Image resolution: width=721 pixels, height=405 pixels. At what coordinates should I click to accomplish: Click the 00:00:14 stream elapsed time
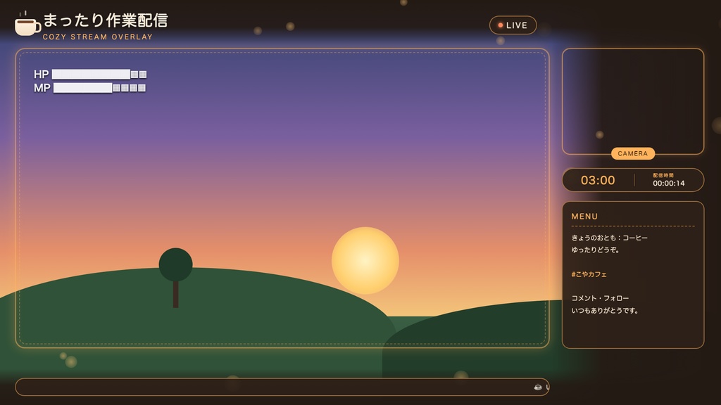[669, 184]
